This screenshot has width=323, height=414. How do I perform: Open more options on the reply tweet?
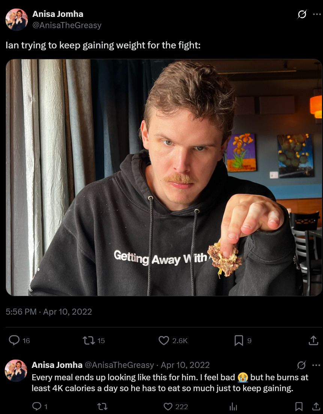(316, 365)
